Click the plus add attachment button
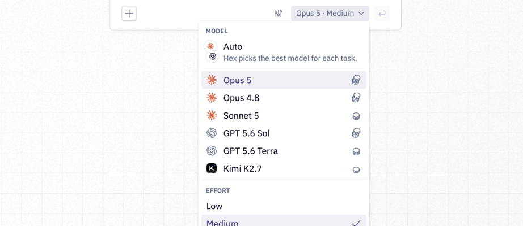Screen dimensions: 523x226 click(129, 14)
